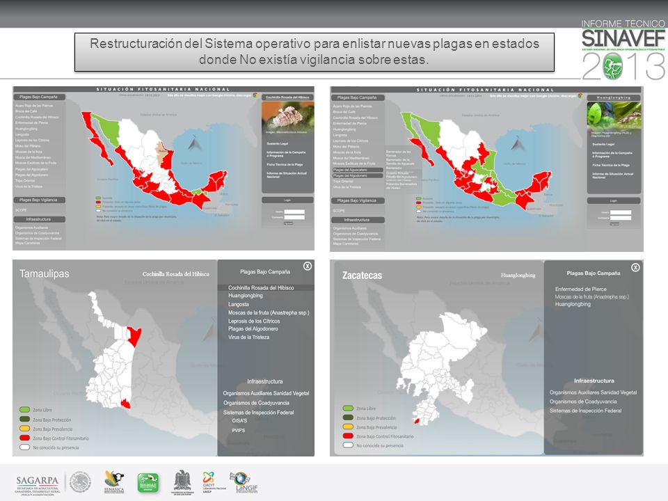Click the SENASICA logo in footer
Image resolution: width=668 pixels, height=501 pixels.
[114, 483]
